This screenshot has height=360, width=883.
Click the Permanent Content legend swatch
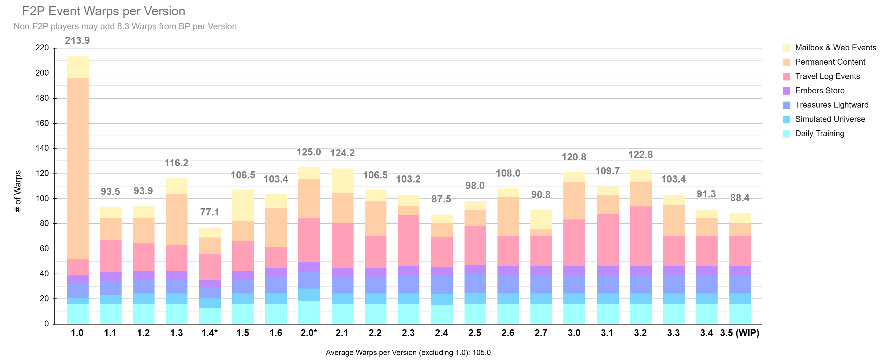tap(786, 62)
